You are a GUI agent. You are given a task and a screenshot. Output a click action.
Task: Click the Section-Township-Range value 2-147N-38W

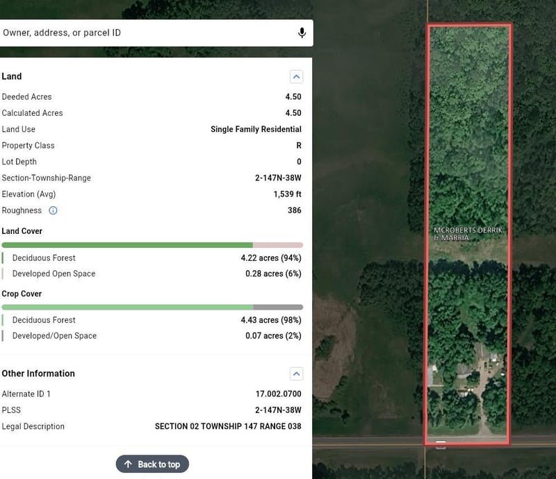(x=279, y=178)
